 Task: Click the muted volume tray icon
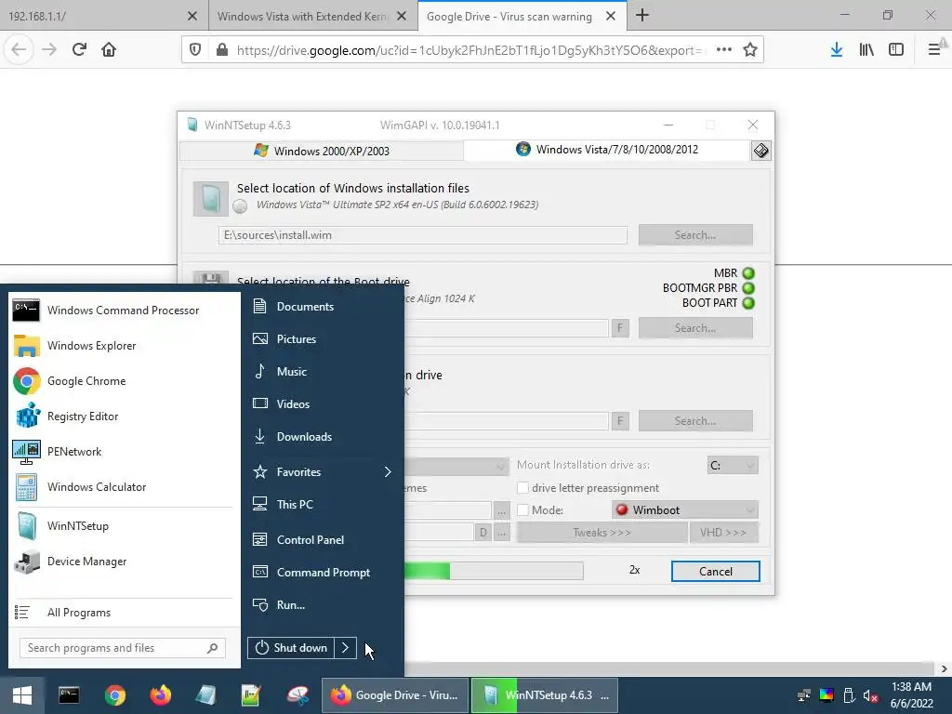coord(870,695)
